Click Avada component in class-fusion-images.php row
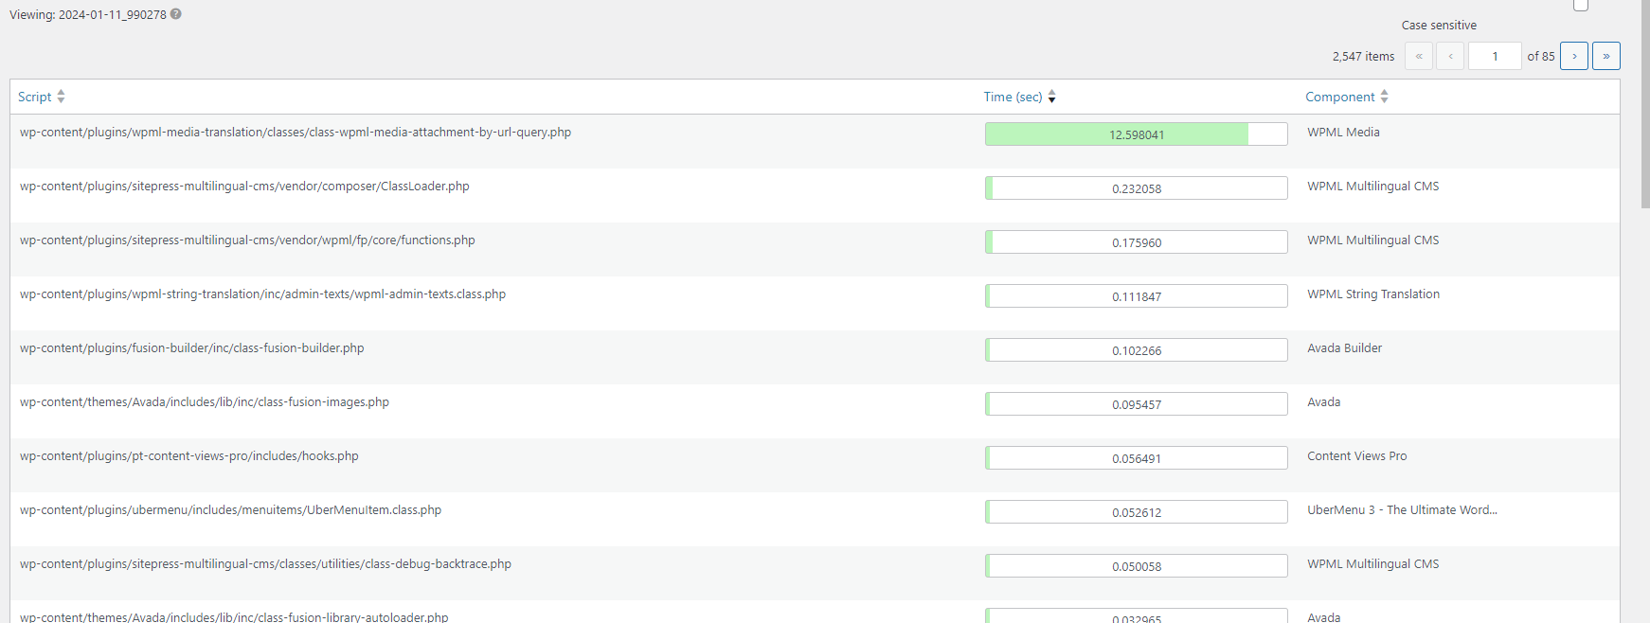 pyautogui.click(x=1323, y=402)
